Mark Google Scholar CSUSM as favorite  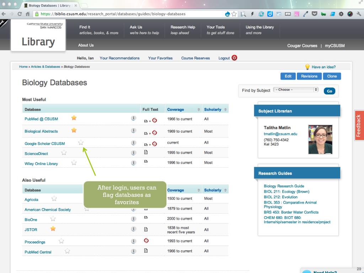(x=81, y=143)
